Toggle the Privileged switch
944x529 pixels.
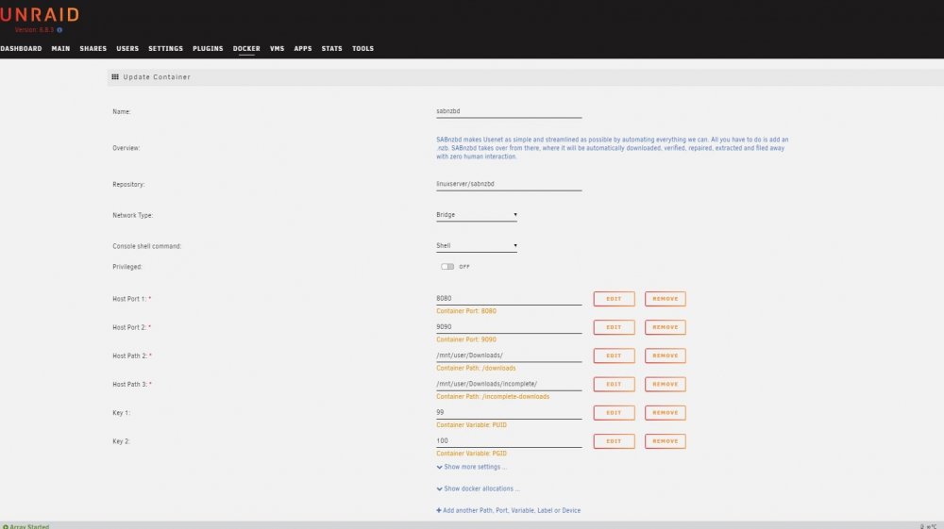pyautogui.click(x=447, y=266)
